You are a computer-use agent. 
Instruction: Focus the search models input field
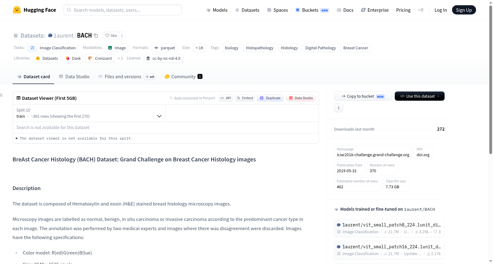point(123,10)
